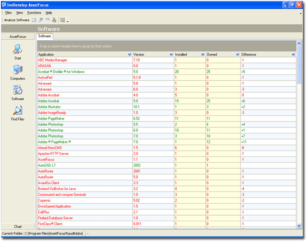Image resolution: width=308 pixels, height=242 pixels.
Task: Select Adobe ImageReady row
Action: 167,113
